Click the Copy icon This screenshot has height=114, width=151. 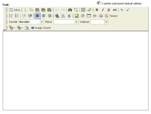(x=31, y=10)
